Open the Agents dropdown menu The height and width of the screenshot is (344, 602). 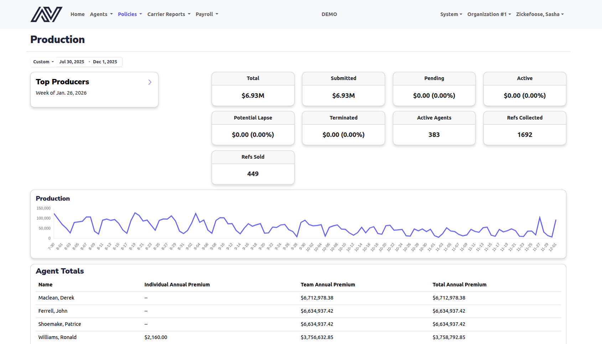pyautogui.click(x=101, y=14)
